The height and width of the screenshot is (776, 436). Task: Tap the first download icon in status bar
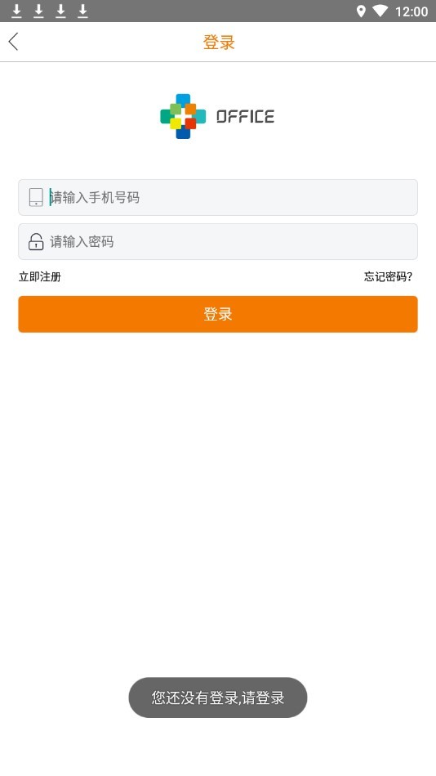[x=16, y=11]
